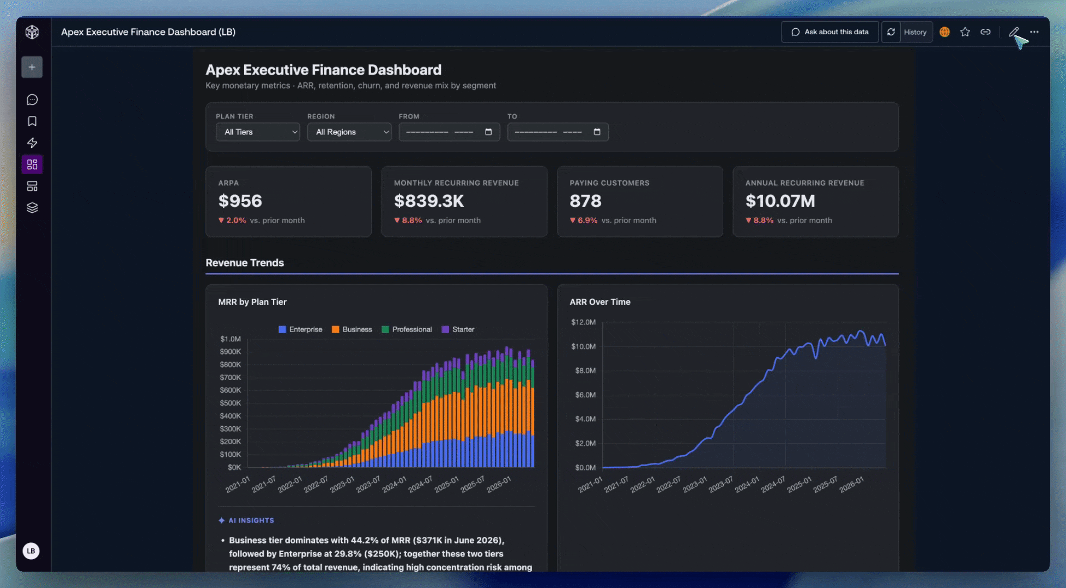Viewport: 1066px width, 588px height.
Task: Click the 6.9% vs. prior month change
Action: 613,220
